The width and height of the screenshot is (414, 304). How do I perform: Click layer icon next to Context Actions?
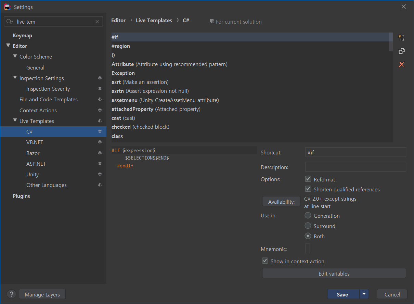[100, 110]
